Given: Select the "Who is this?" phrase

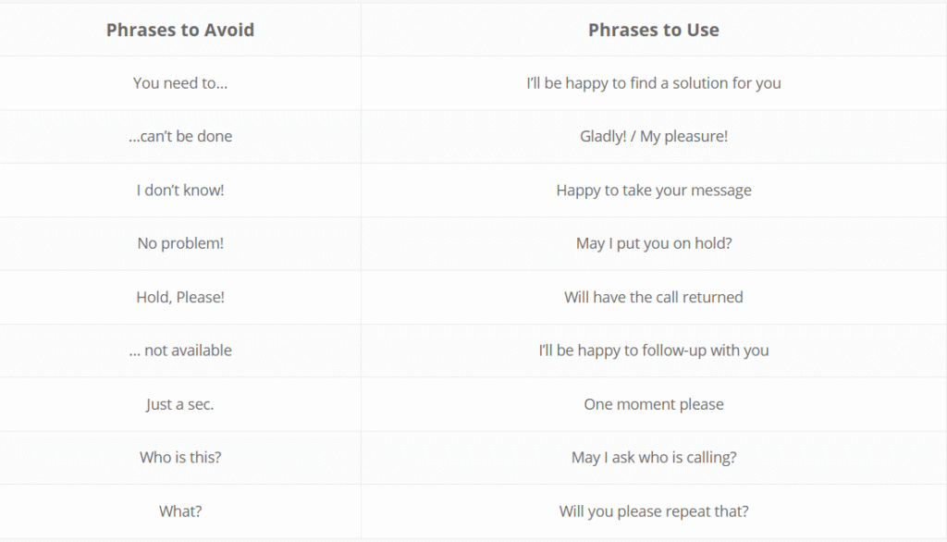Looking at the screenshot, I should point(180,458).
